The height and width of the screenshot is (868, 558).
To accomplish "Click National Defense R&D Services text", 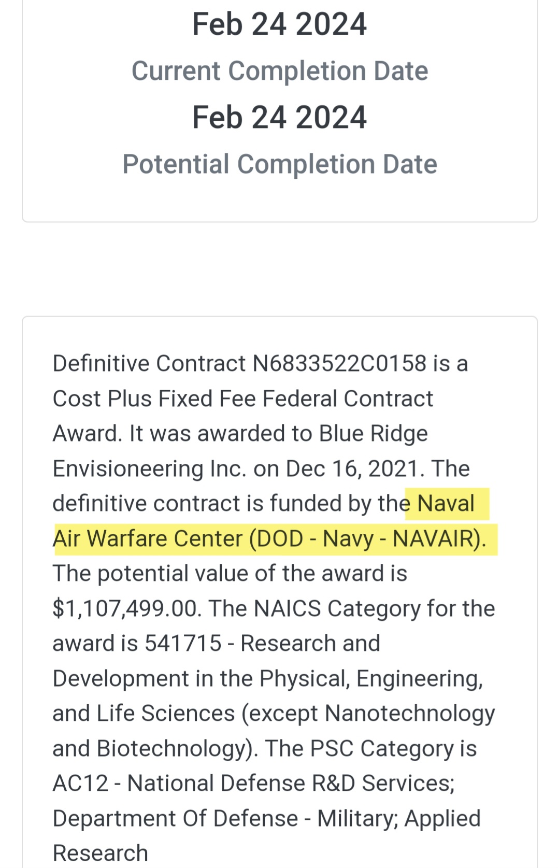I will click(x=291, y=783).
